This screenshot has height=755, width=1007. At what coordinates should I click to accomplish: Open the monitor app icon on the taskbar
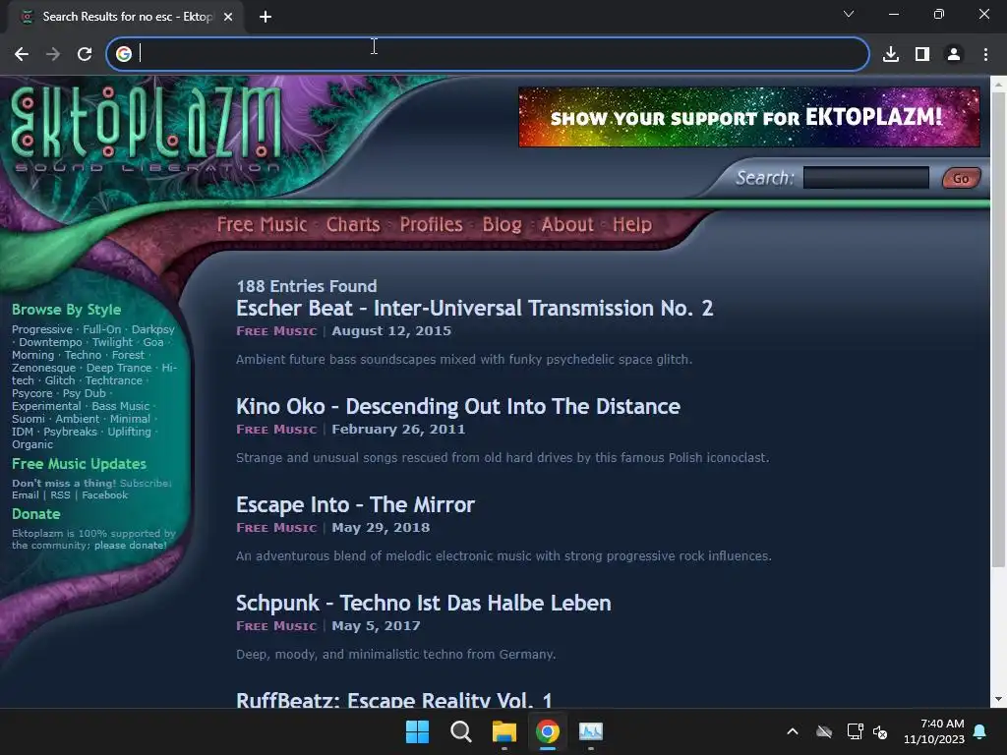(x=591, y=731)
